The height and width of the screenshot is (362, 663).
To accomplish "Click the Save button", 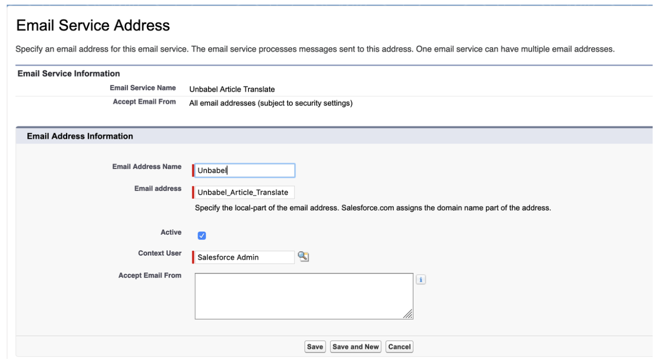I will coord(315,347).
